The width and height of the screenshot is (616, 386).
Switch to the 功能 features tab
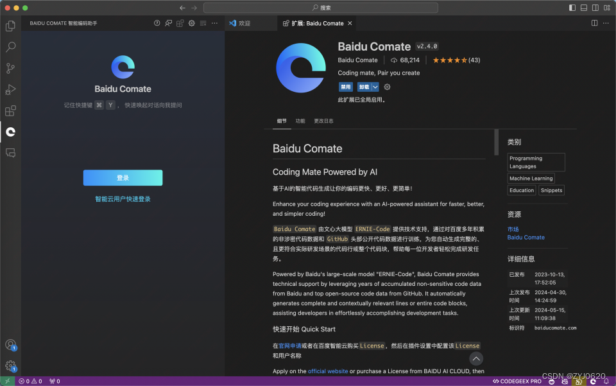(300, 121)
